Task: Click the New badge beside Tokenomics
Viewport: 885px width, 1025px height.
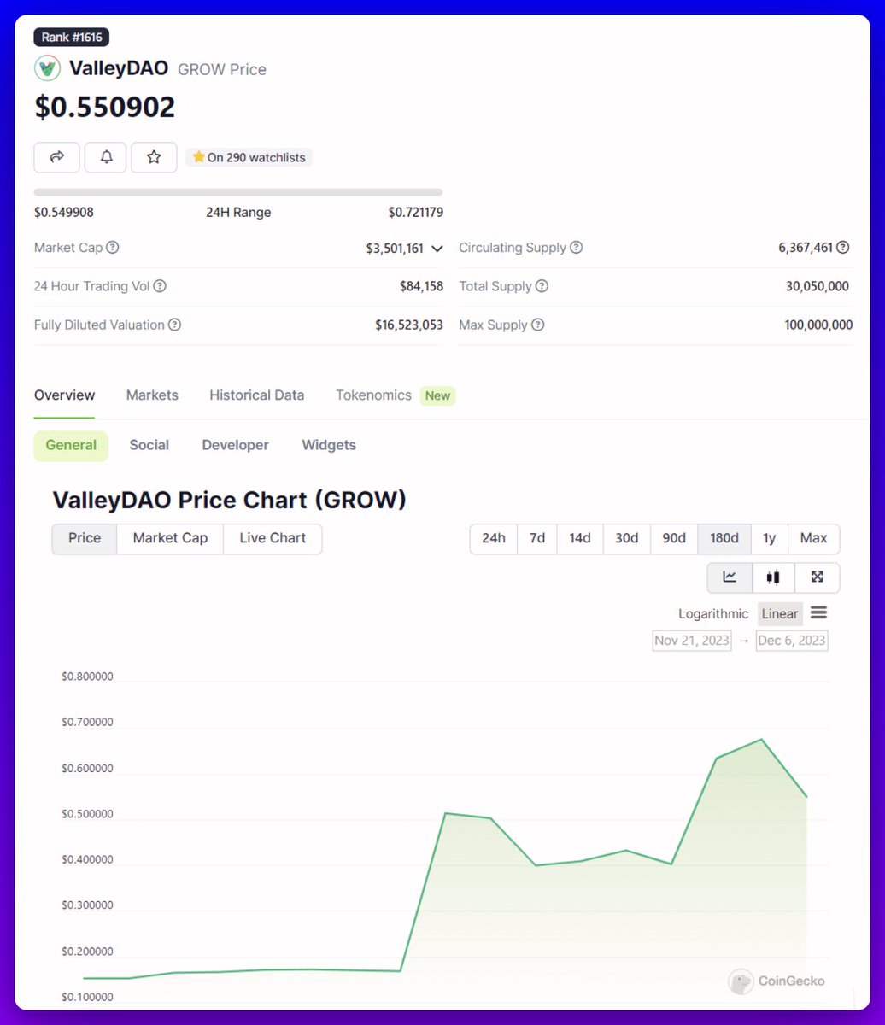Action: (x=437, y=395)
